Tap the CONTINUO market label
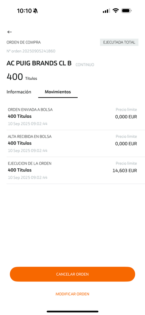This screenshot has width=145, height=315. 85,65
